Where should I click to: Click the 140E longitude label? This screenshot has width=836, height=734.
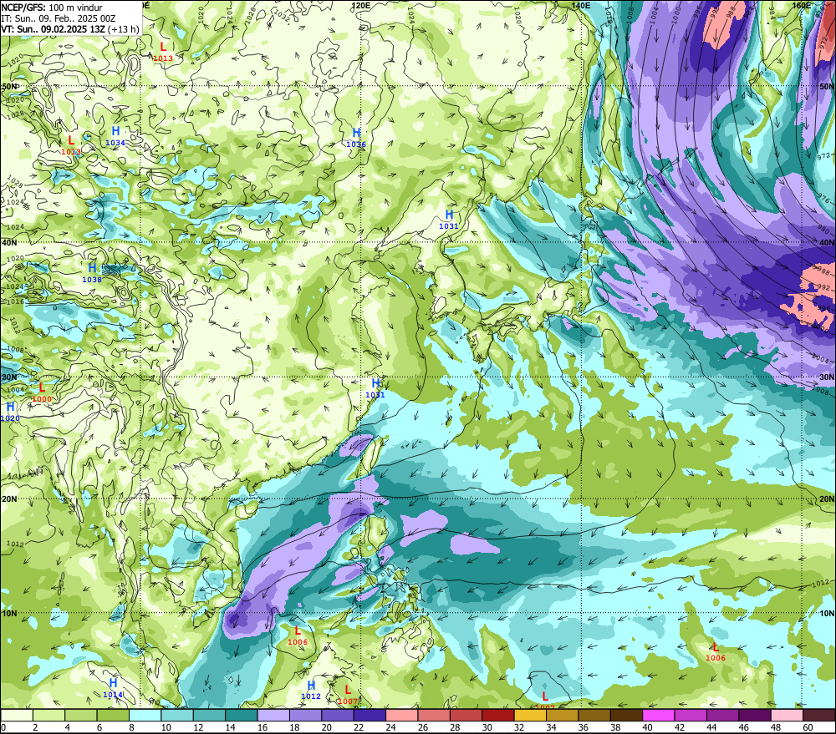click(x=581, y=5)
